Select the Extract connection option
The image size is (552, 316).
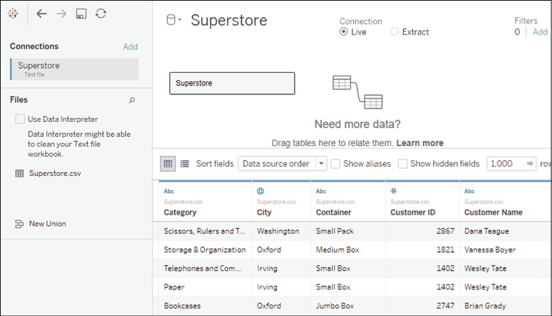[x=394, y=32]
